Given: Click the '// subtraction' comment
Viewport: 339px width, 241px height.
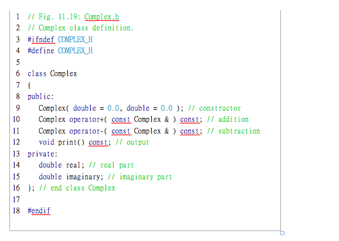Looking at the screenshot, I should [233, 131].
